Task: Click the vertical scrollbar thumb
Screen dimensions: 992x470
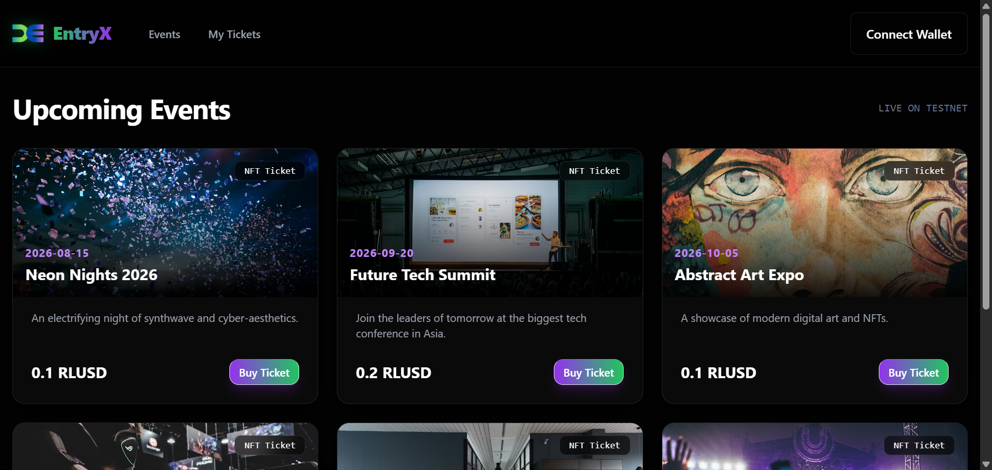Action: click(x=986, y=161)
